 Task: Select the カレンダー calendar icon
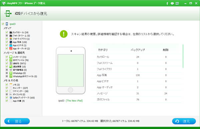pos(11,88)
